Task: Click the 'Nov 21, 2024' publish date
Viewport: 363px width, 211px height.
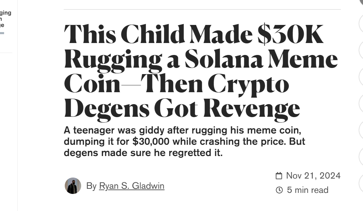Action: point(313,176)
